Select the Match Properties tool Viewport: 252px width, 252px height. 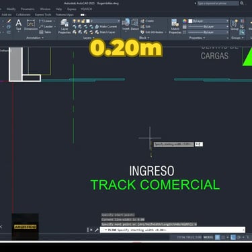click(175, 26)
